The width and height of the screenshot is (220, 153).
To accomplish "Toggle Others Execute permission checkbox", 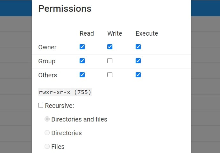I will click(x=138, y=75).
